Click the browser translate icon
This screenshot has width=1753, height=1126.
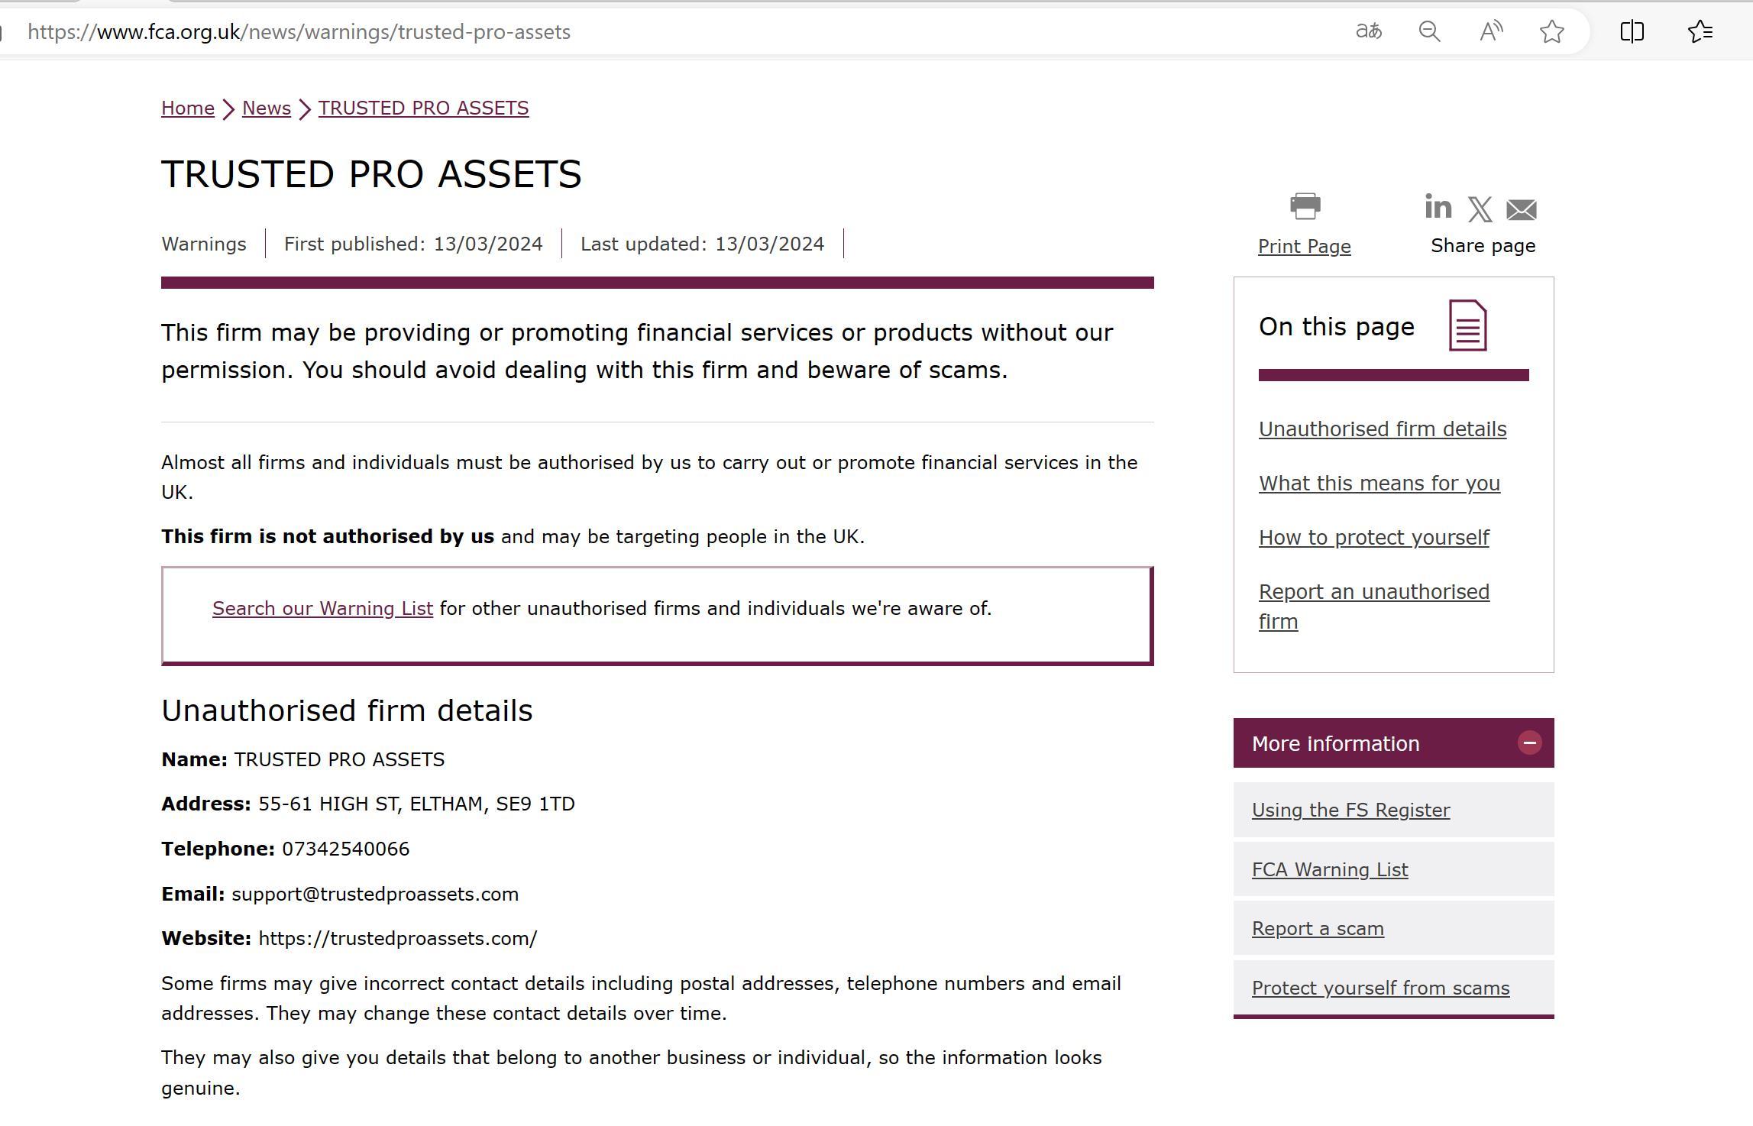tap(1368, 31)
